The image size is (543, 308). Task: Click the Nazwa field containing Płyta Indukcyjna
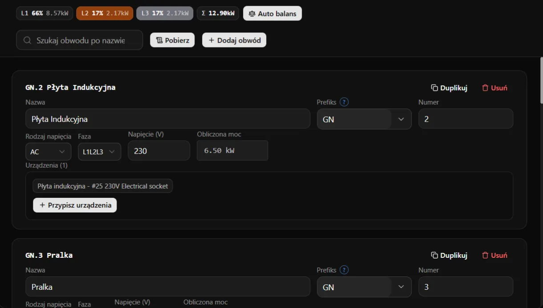168,119
